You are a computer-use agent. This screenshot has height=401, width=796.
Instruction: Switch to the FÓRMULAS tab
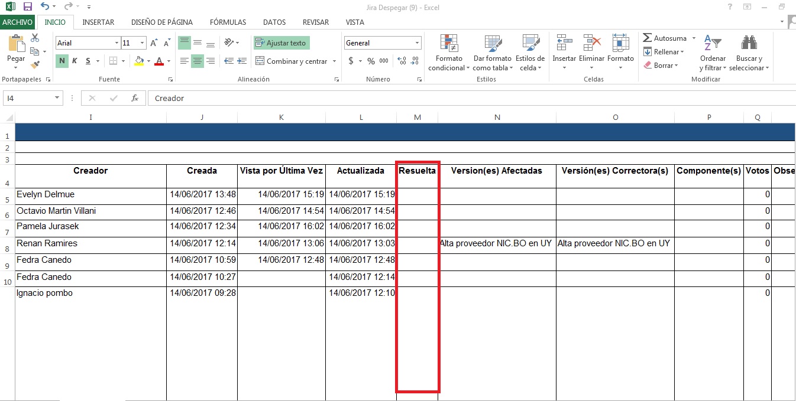click(x=228, y=22)
